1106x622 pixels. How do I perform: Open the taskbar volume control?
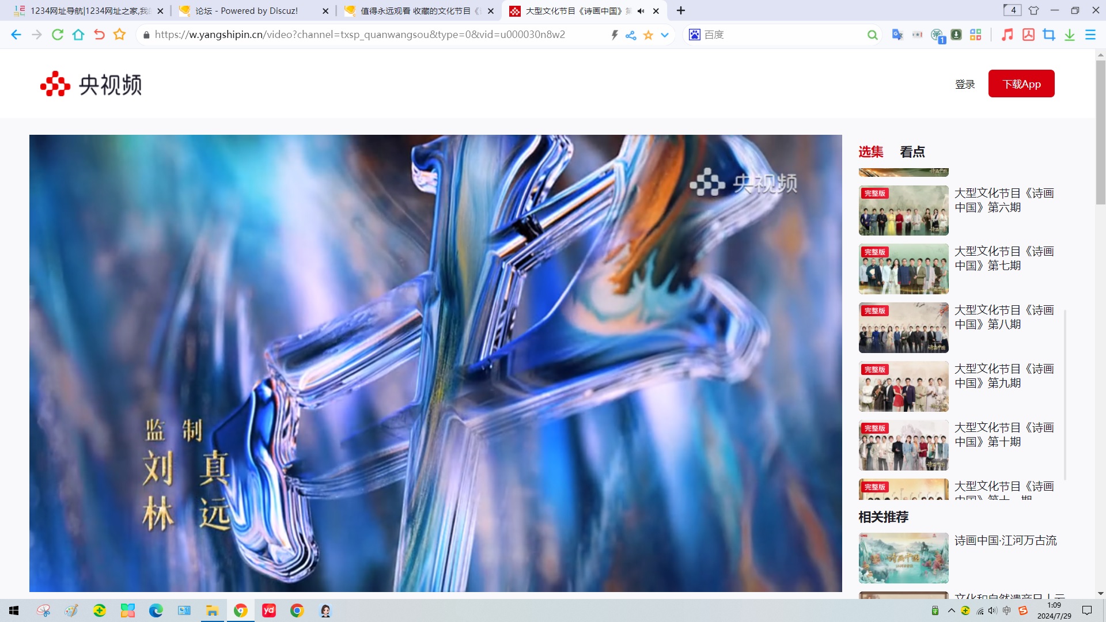(x=993, y=610)
